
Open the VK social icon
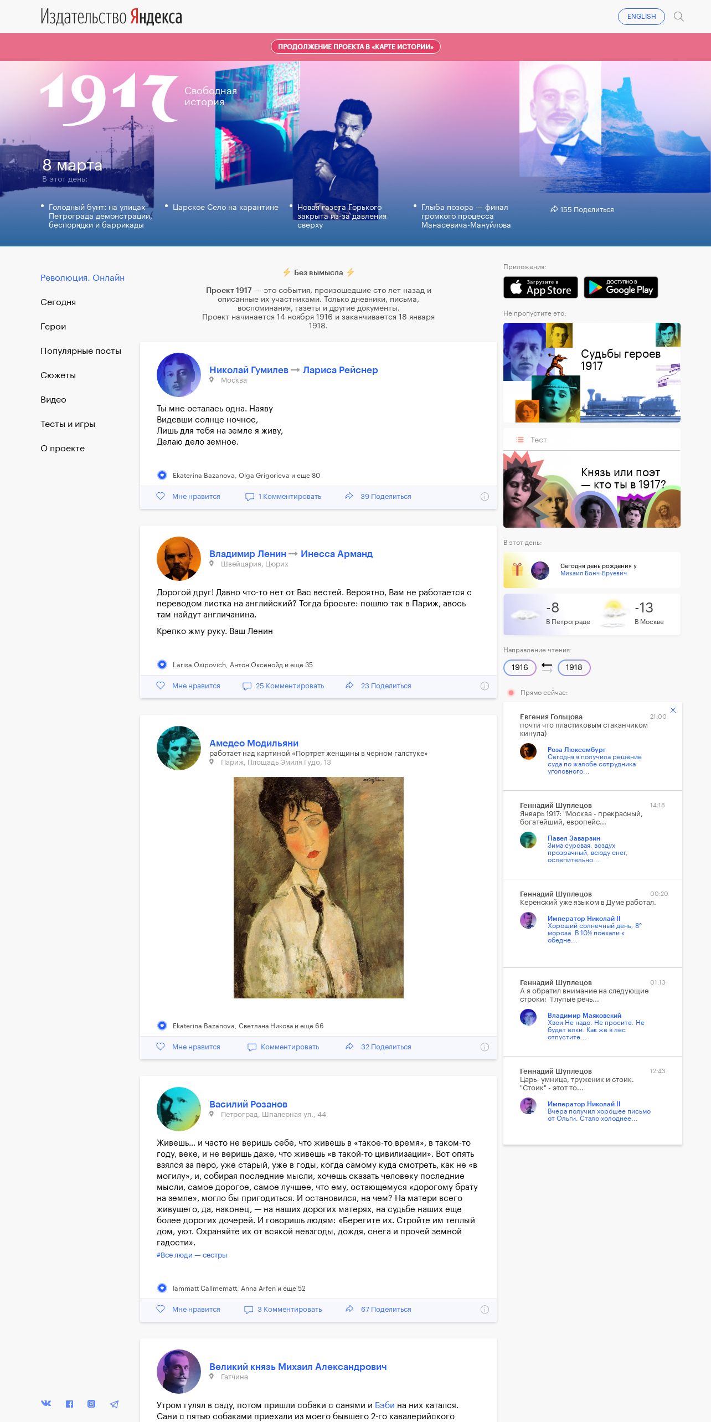(46, 1403)
